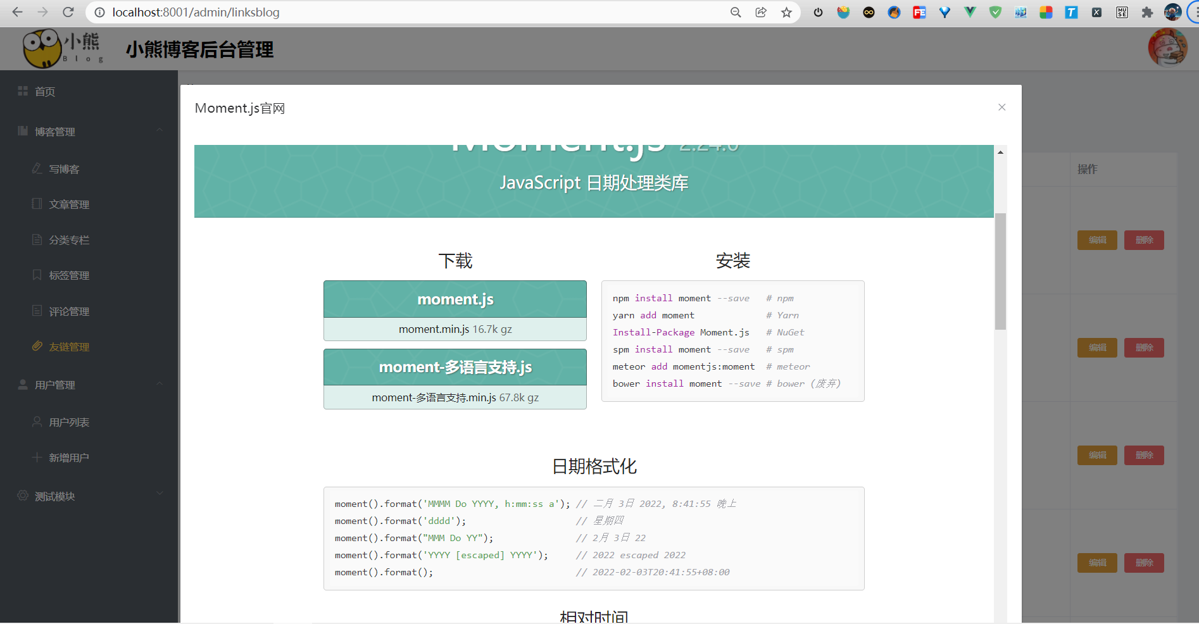This screenshot has height=624, width=1199.
Task: Click the dialog scrollbar thumb
Action: pyautogui.click(x=1000, y=271)
